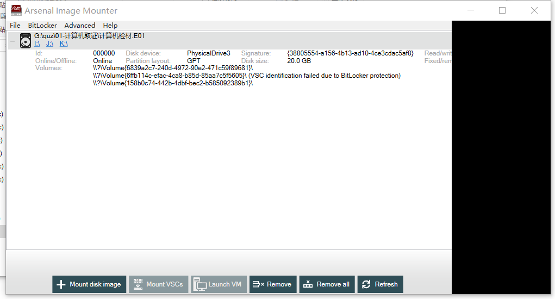Collapse the mounted disk image details

13,41
